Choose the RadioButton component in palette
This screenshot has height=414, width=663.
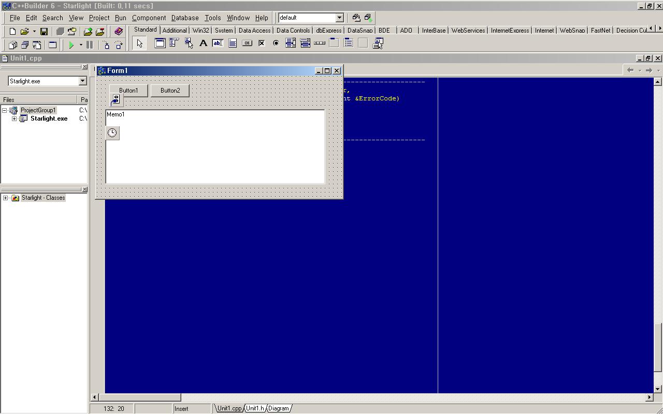[x=276, y=43]
